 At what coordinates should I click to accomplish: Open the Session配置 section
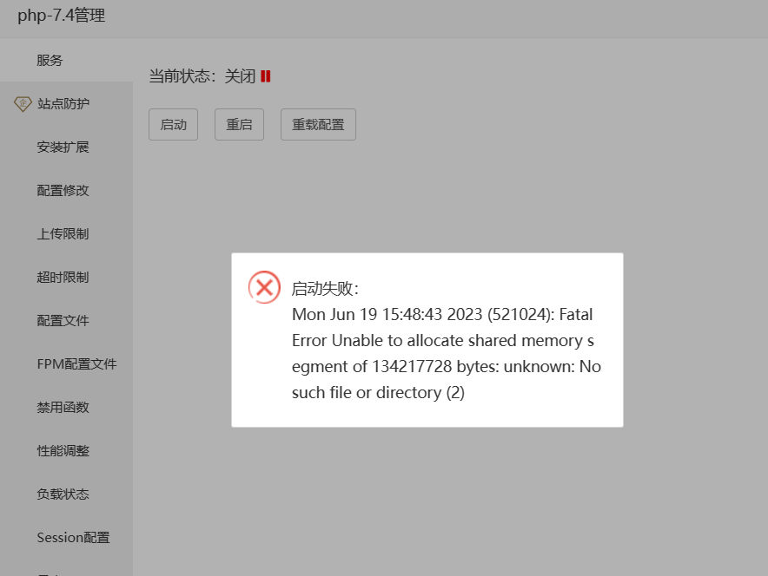click(72, 537)
